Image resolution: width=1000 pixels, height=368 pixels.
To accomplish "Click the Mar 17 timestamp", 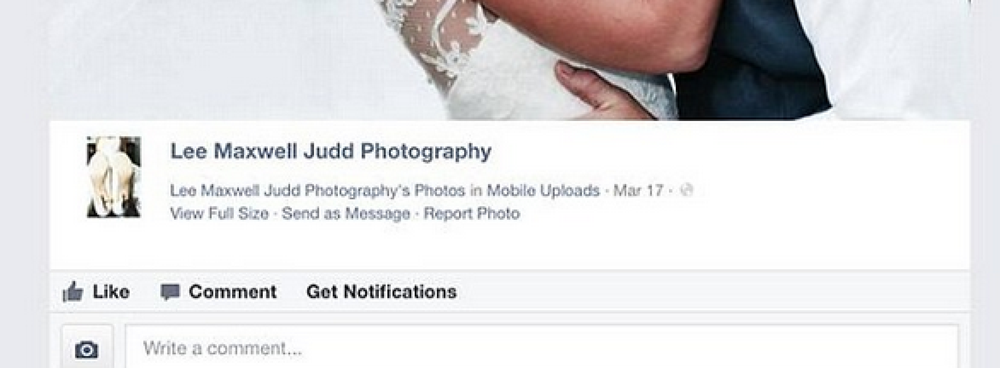I will coord(638,190).
